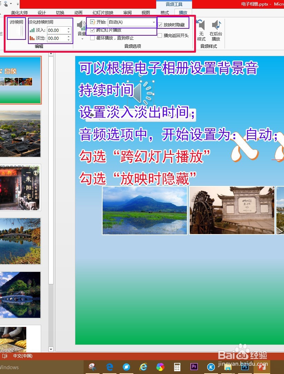
Task: Switch to 切换 transitions tab
Action: [60, 13]
